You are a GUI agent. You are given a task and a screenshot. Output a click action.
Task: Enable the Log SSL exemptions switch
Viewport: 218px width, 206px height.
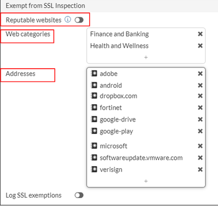79,195
